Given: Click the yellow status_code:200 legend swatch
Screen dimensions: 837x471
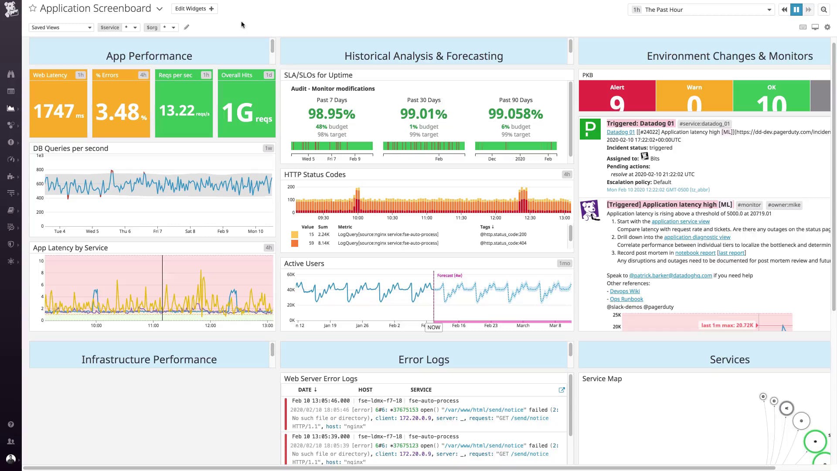Looking at the screenshot, I should pos(295,235).
